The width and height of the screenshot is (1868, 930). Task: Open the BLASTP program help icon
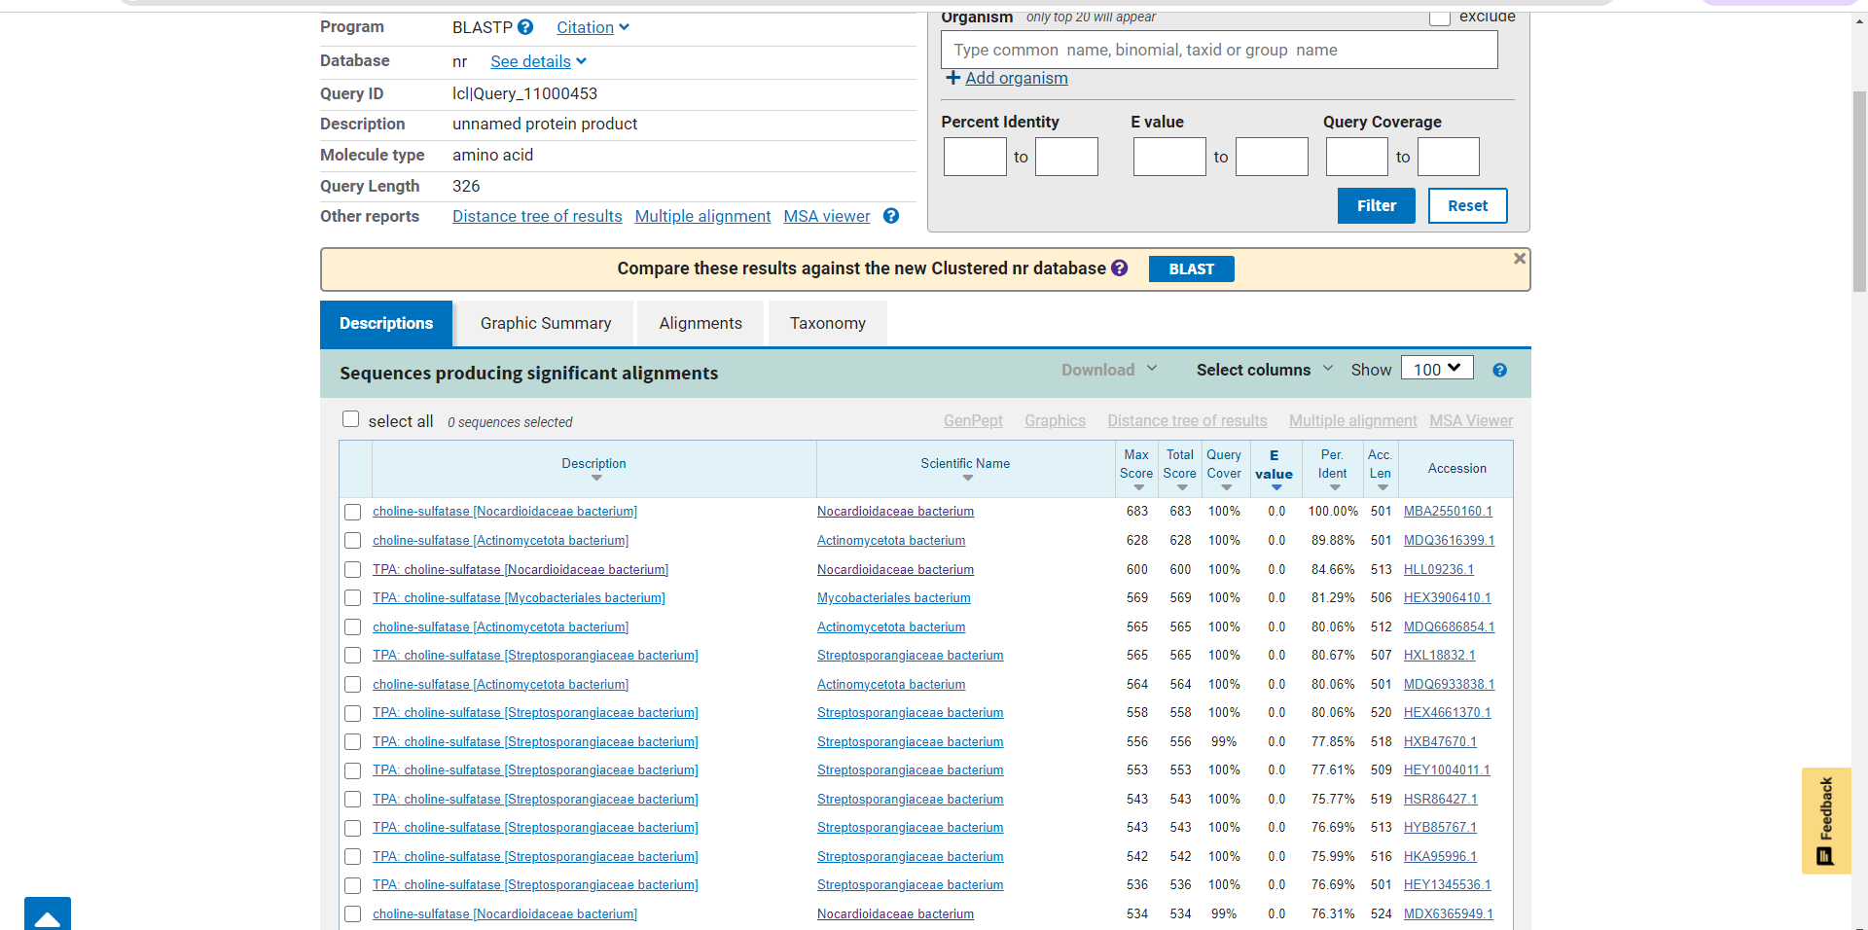525,27
